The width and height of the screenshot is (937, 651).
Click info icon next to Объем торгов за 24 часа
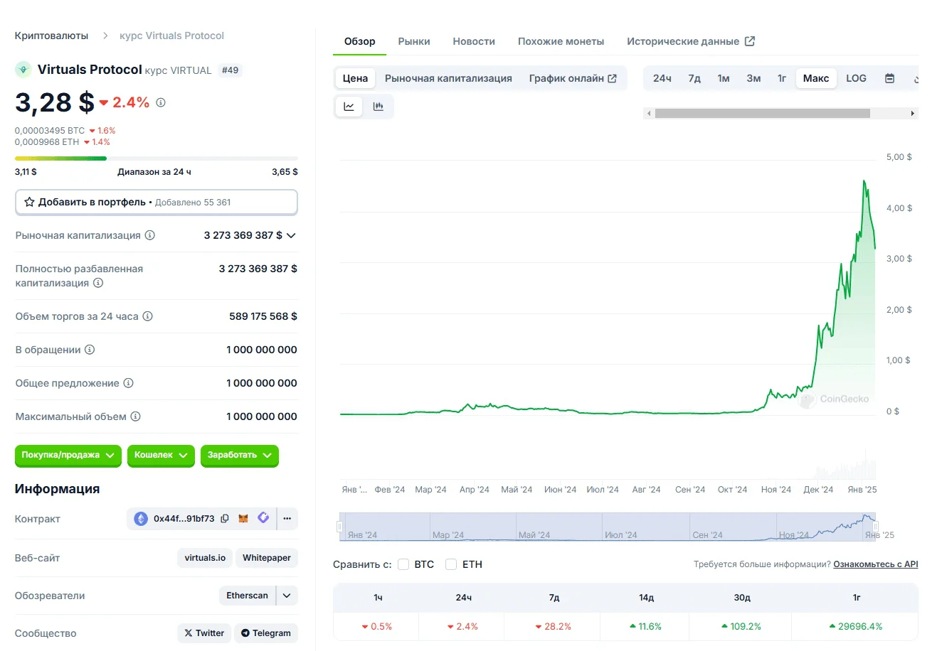[x=148, y=316]
